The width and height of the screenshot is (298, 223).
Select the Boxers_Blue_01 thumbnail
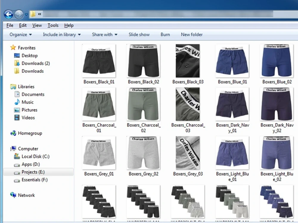(232, 61)
